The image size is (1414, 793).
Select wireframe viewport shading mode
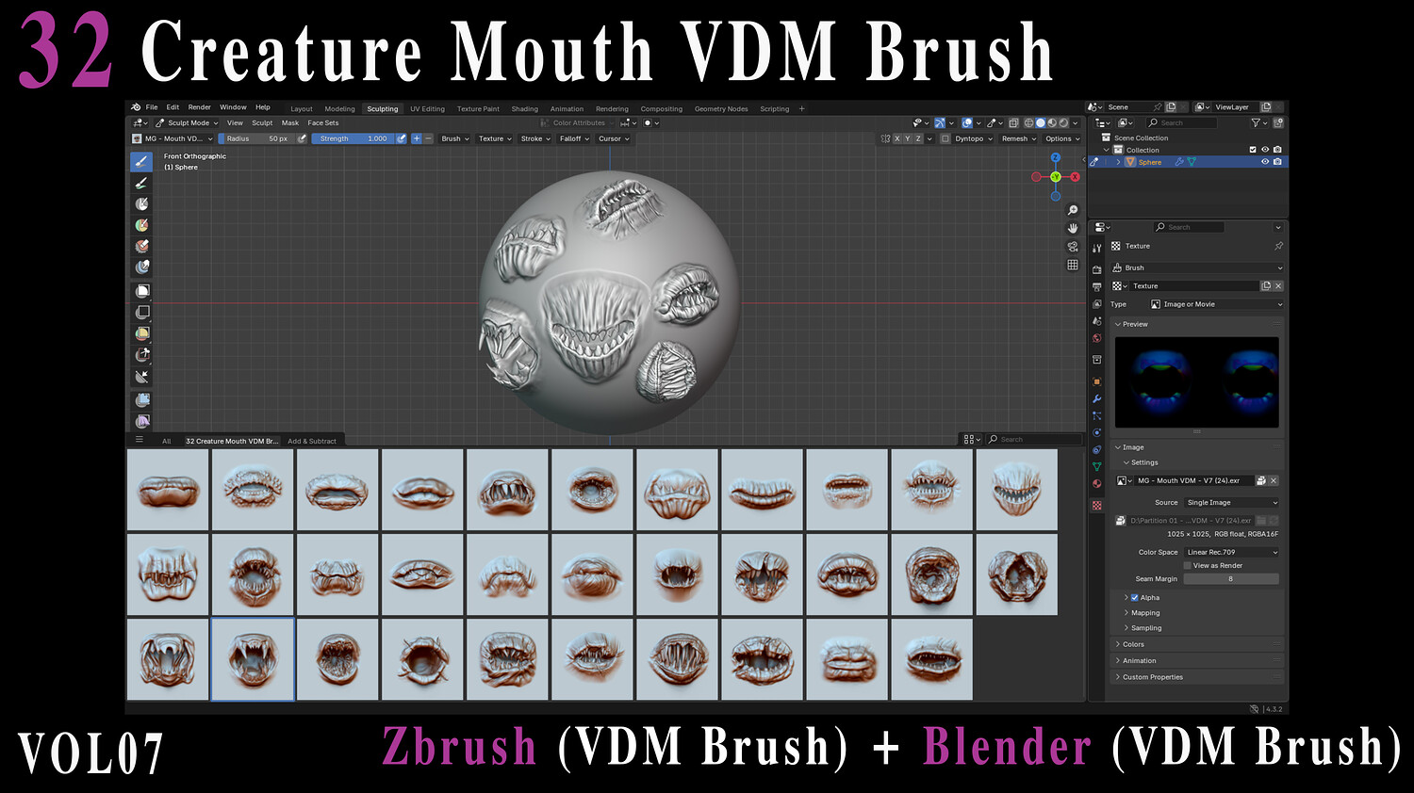point(1029,122)
